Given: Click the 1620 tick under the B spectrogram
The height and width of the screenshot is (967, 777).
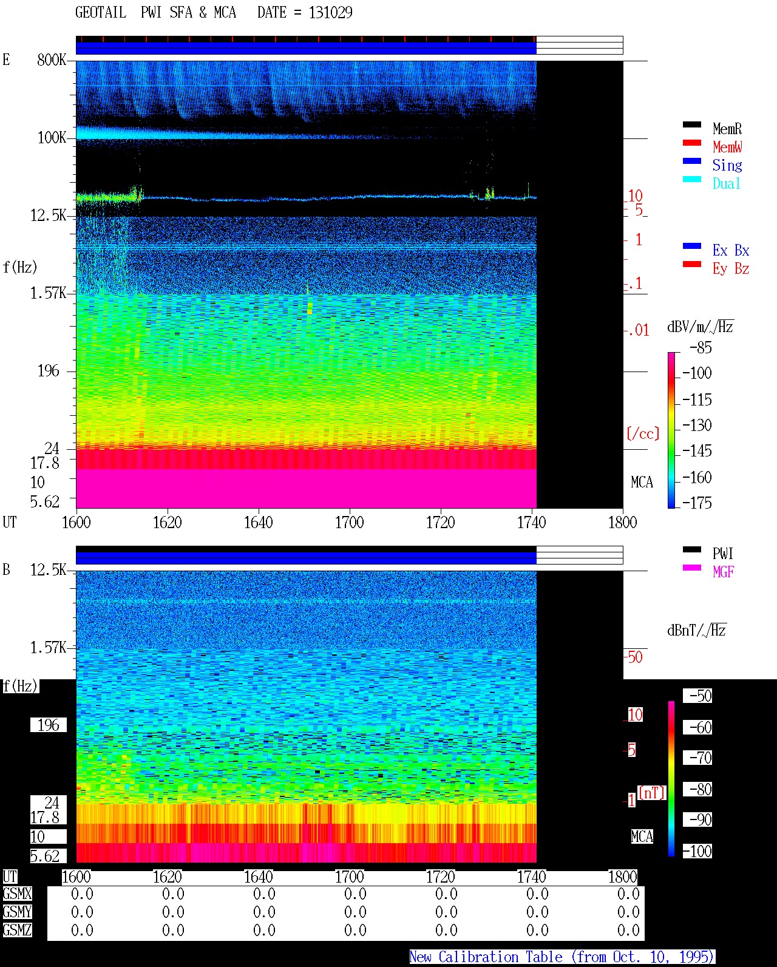Looking at the screenshot, I should tap(168, 877).
